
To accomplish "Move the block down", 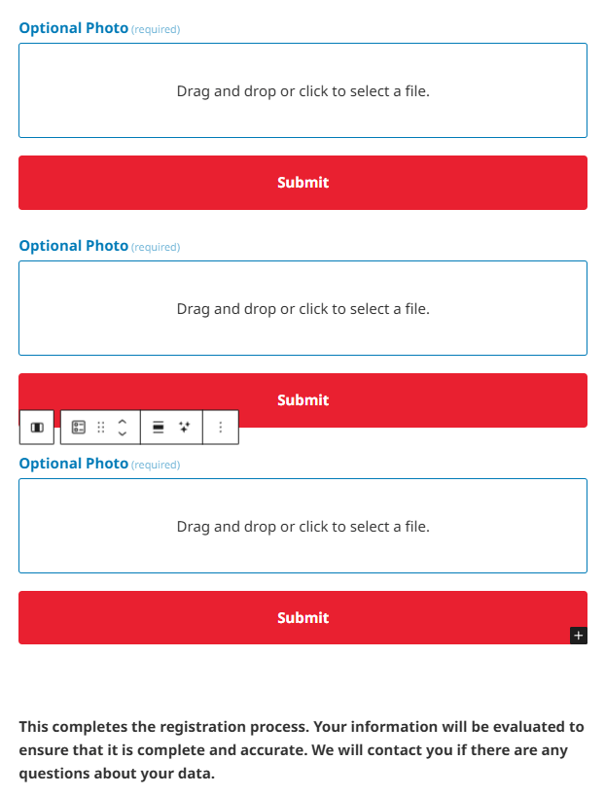I will [x=123, y=434].
